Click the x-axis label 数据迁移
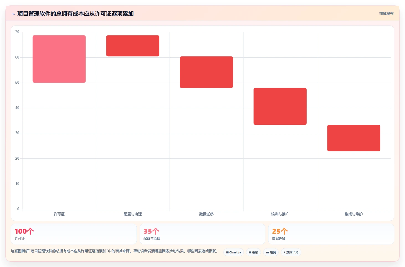The width and height of the screenshot is (405, 267). [x=206, y=214]
